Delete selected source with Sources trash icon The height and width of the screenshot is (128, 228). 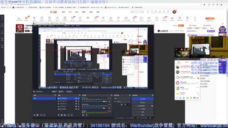point(62,115)
